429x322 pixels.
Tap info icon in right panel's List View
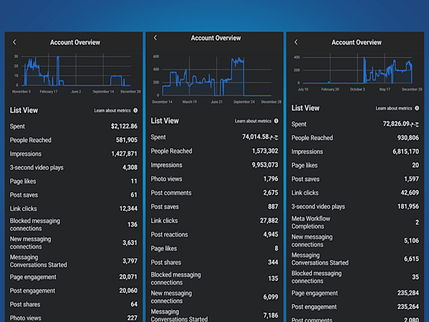click(x=417, y=108)
